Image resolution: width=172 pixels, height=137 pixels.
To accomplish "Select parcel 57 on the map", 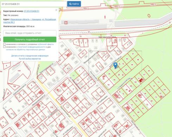I will [x=133, y=54].
